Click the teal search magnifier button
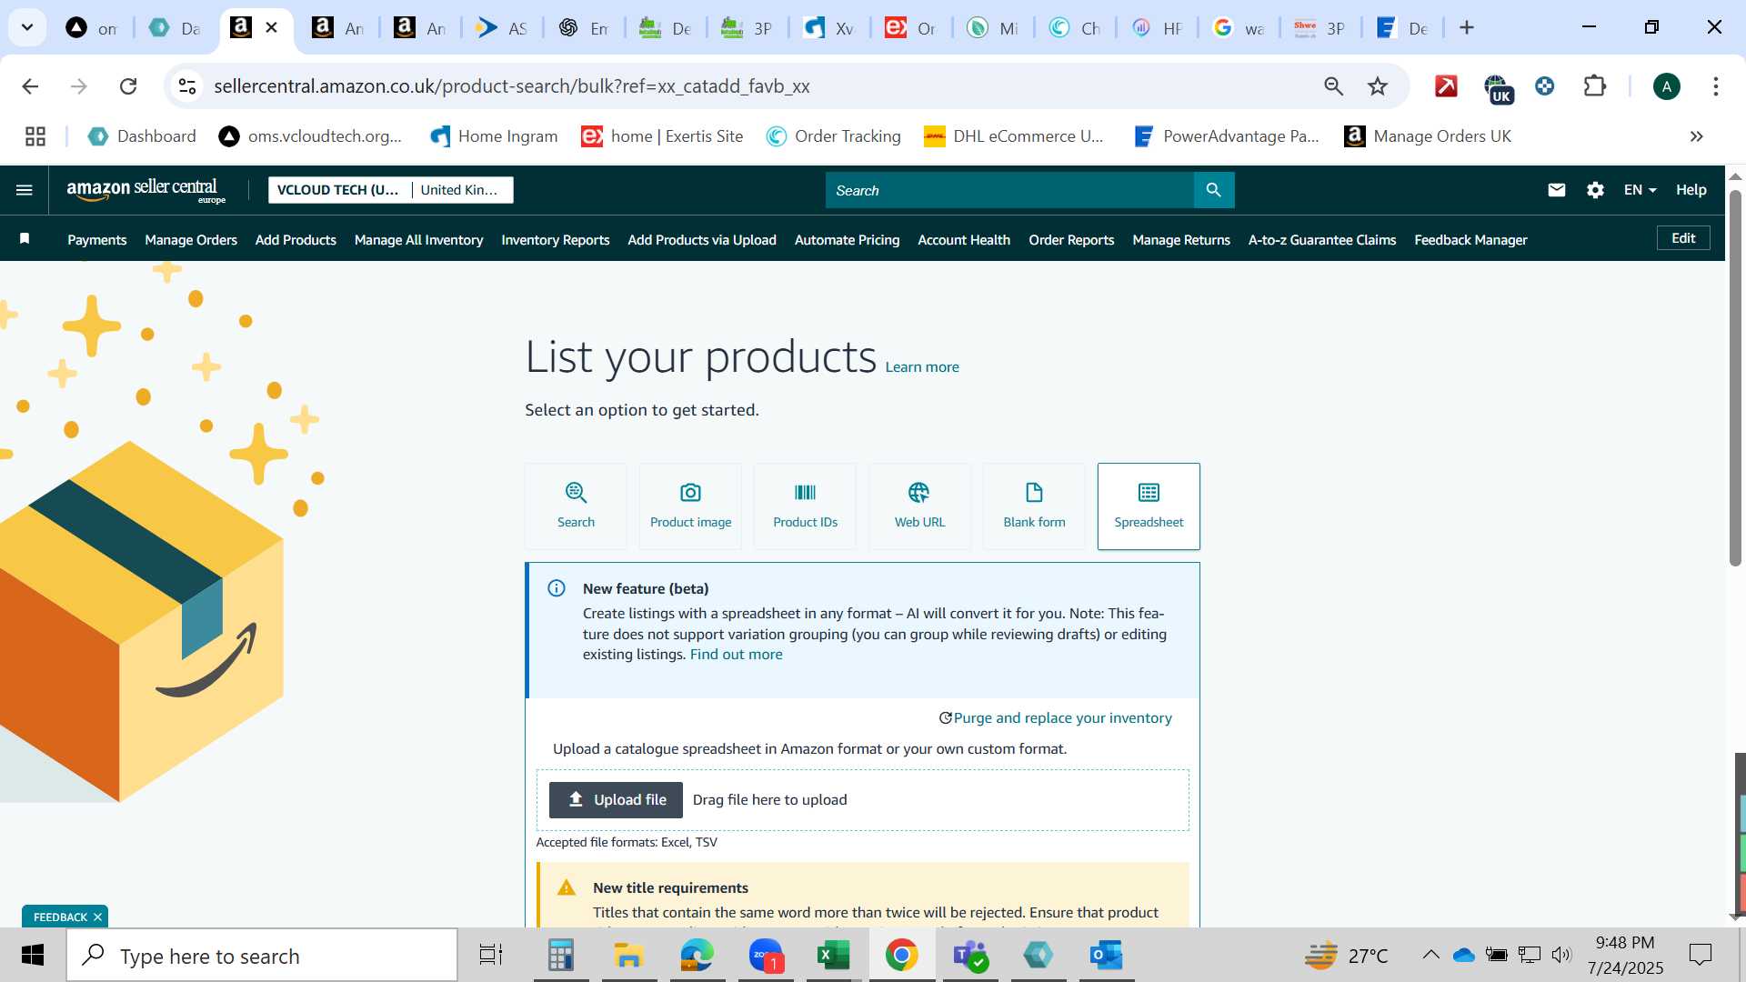Image resolution: width=1746 pixels, height=982 pixels. pos(1214,190)
